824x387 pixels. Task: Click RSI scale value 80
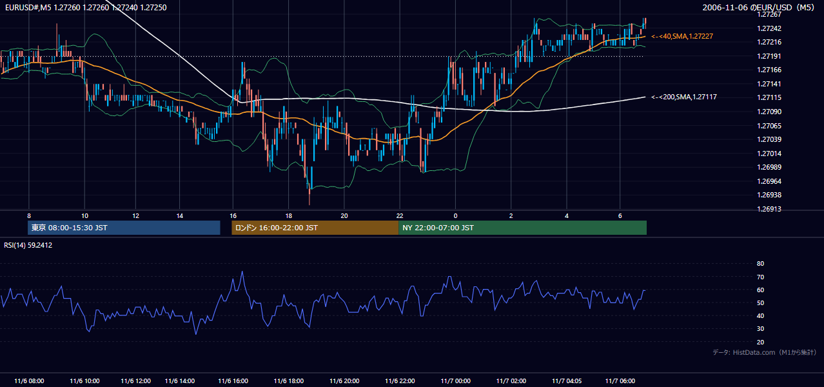tap(760, 264)
